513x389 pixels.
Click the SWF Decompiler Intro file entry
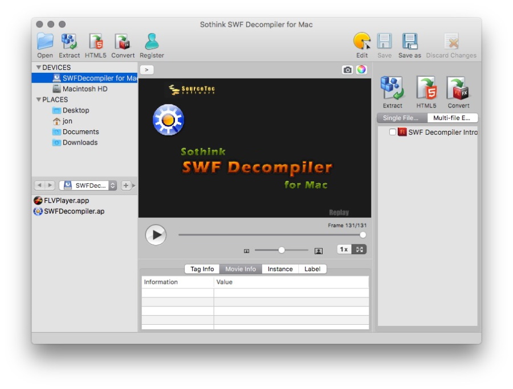click(x=437, y=132)
